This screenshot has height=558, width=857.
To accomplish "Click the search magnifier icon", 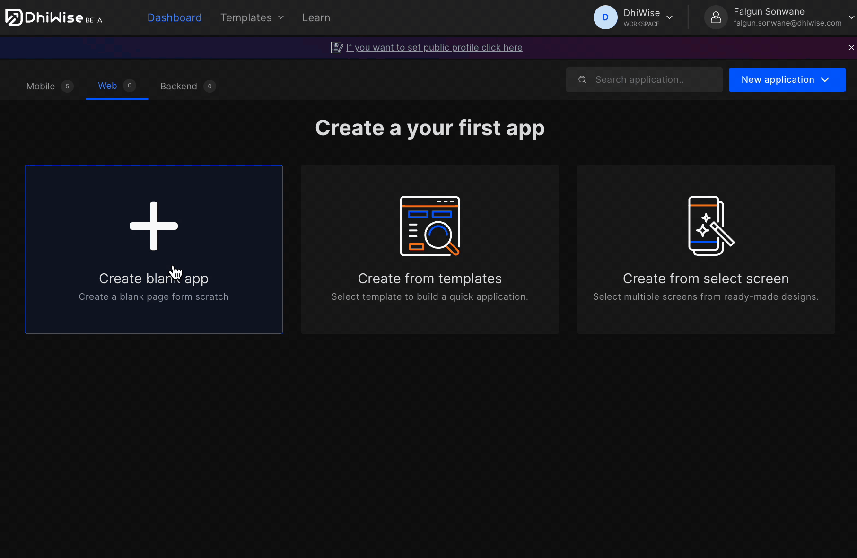I will click(583, 80).
